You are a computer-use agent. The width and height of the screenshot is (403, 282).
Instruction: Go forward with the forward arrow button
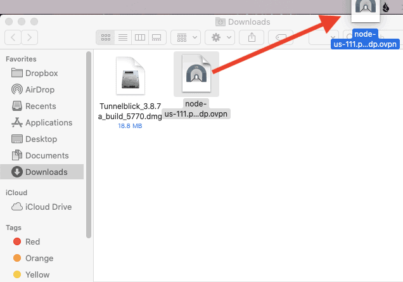tap(30, 37)
